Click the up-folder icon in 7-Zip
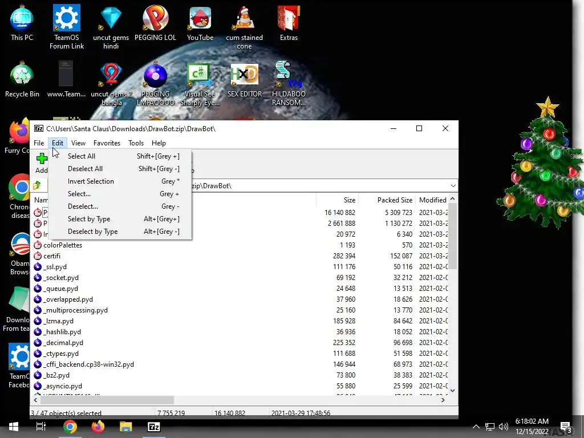584x438 pixels. (37, 185)
